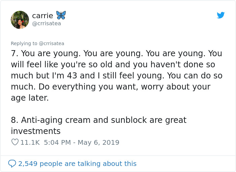This screenshot has height=172, width=236.
Task: Click the blue butterfly emoji beside carrie
Action: pos(61,15)
